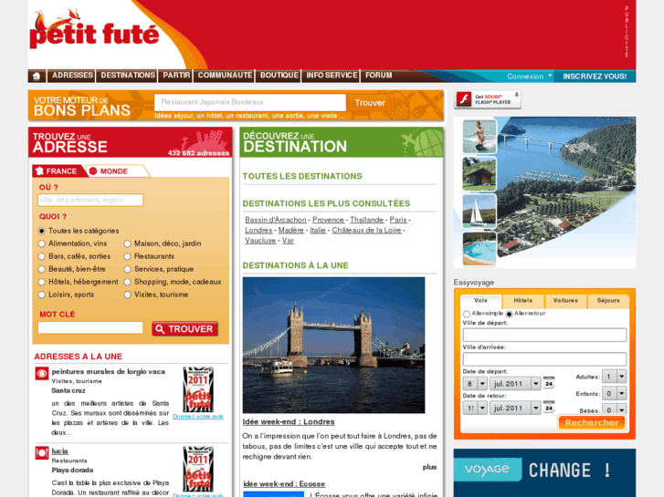Click the Get Adobe Flash Player badge

pos(488,99)
